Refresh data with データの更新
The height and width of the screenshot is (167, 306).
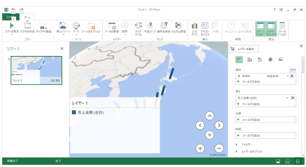pyautogui.click(x=112, y=28)
